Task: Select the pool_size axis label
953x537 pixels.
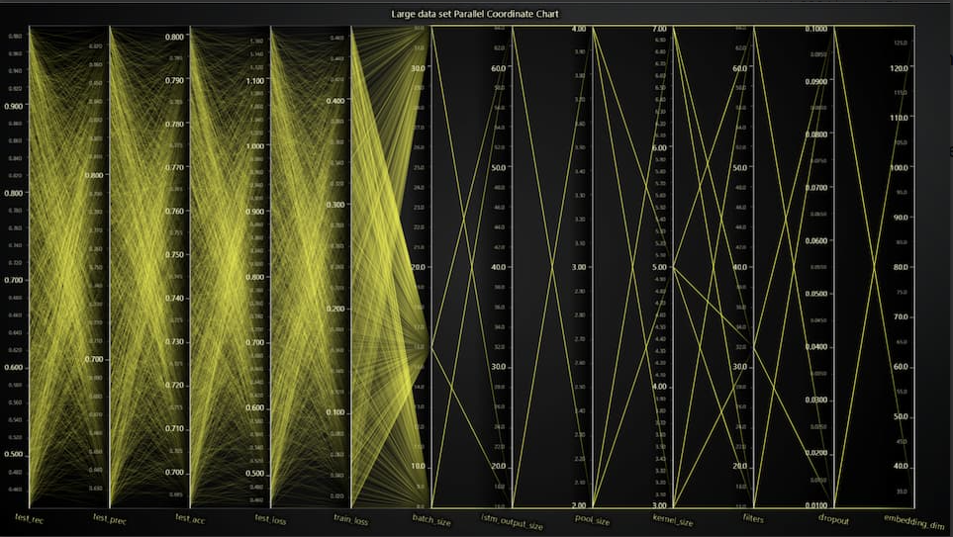Action: (x=592, y=519)
